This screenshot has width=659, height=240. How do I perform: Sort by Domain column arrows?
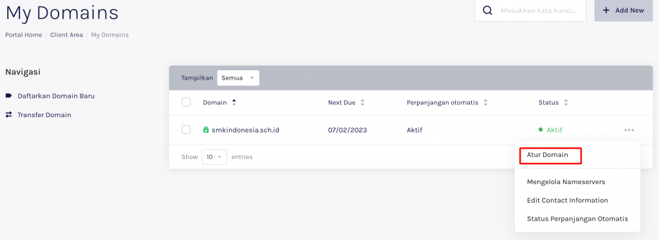pyautogui.click(x=234, y=102)
